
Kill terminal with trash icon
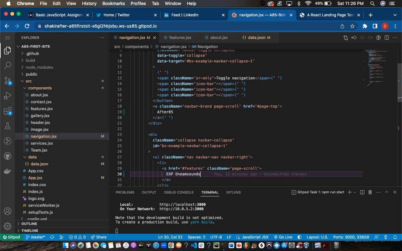pyautogui.click(x=370, y=192)
